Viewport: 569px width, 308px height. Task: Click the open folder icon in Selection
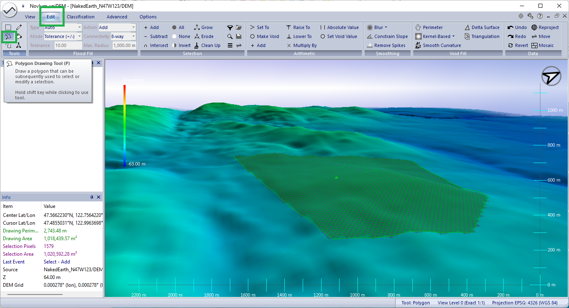[239, 27]
